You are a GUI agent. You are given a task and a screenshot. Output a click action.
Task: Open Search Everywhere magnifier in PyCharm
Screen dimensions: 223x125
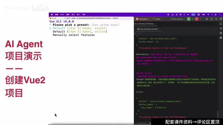point(216,19)
